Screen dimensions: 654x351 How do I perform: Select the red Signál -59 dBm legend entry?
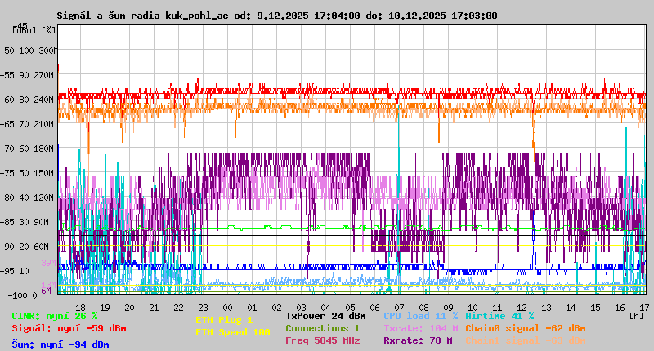coord(69,328)
